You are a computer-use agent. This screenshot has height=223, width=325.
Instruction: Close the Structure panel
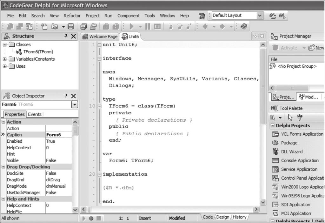pos(73,36)
